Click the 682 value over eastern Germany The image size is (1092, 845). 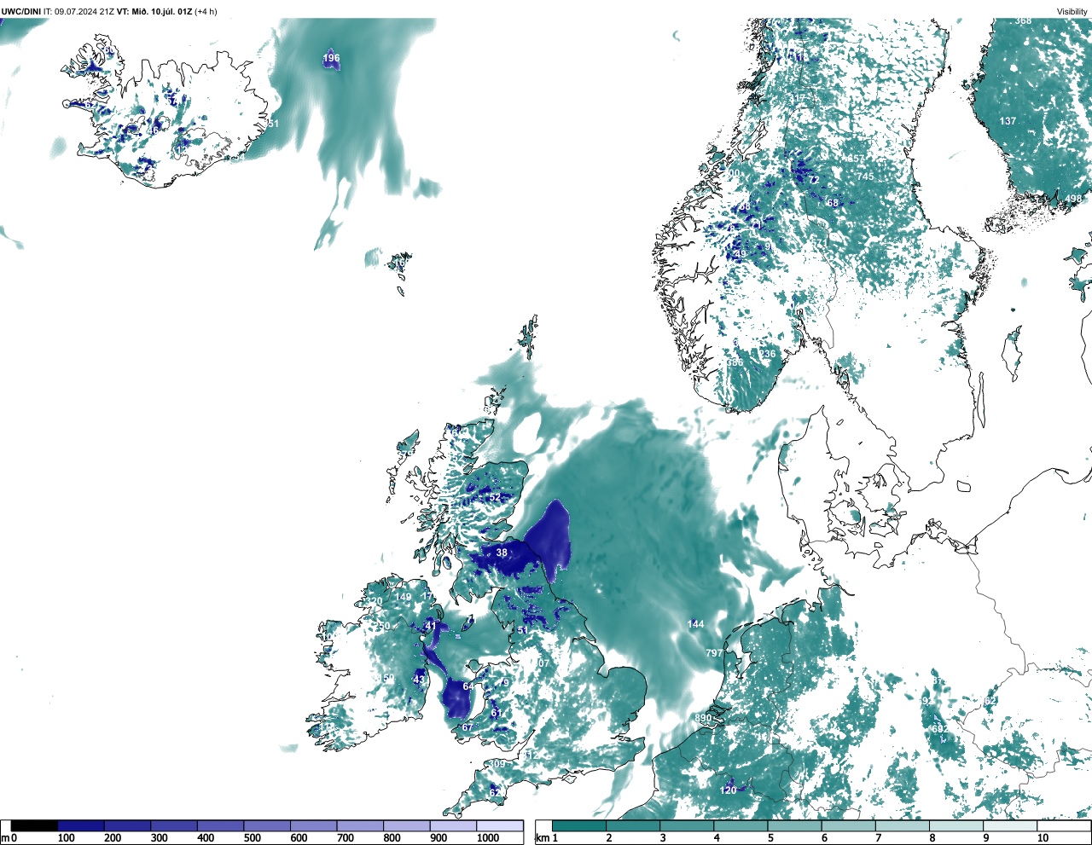[939, 729]
